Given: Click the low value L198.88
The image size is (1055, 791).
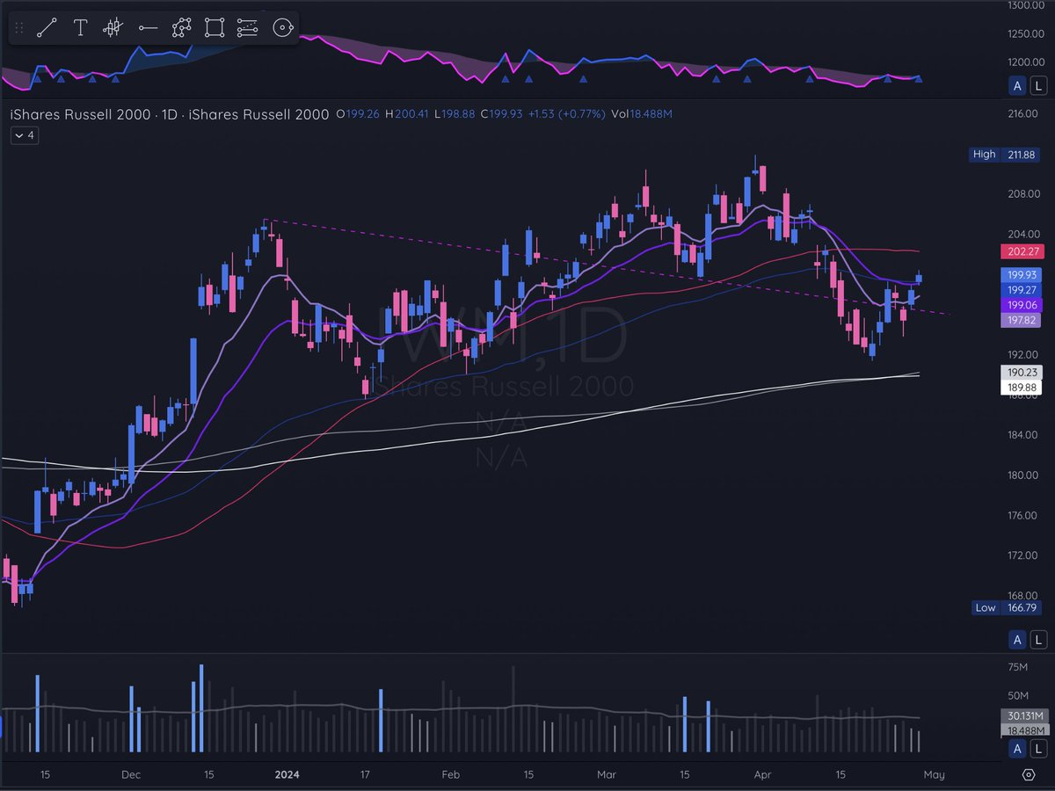Looking at the screenshot, I should pyautogui.click(x=455, y=114).
